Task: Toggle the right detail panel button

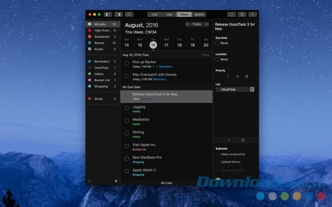Action: click(x=118, y=14)
